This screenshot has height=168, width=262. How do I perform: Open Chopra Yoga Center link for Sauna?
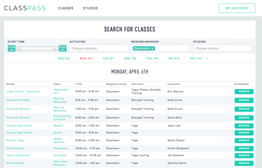[19, 133]
